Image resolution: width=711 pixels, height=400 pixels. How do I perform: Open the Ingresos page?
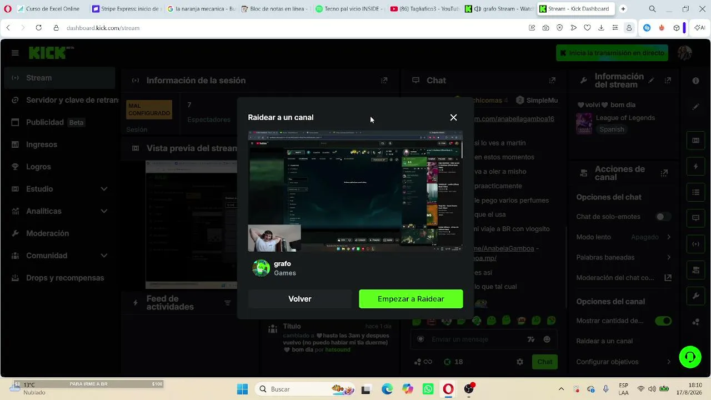[x=59, y=144]
